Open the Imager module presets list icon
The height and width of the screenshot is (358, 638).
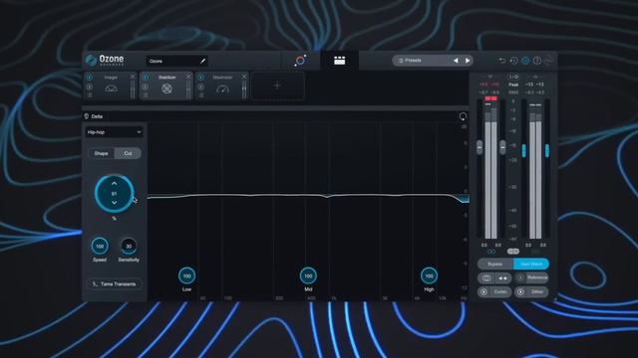point(90,95)
